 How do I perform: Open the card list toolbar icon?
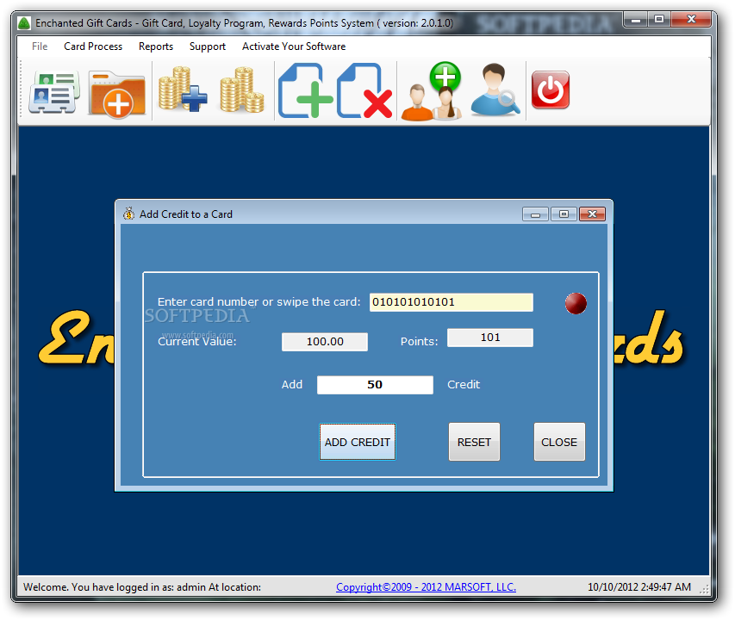click(54, 92)
